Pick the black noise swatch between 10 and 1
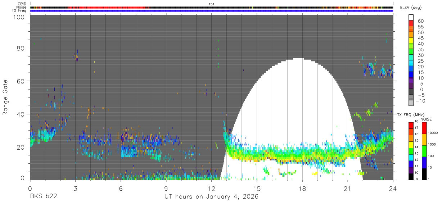This screenshot has width=442, height=204. [x=424, y=173]
